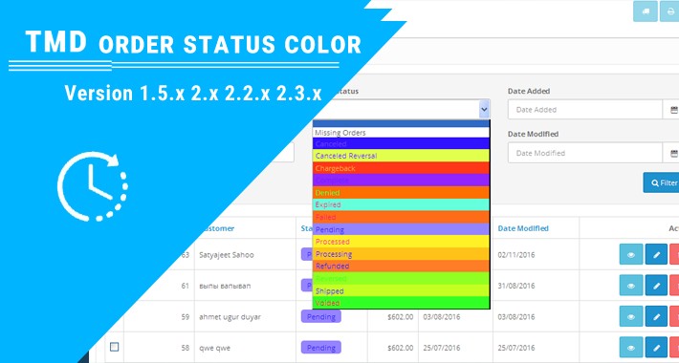Focus the Date Added input field

point(585,110)
